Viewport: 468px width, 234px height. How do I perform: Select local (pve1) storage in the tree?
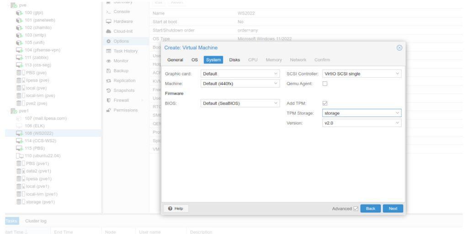[53, 186]
